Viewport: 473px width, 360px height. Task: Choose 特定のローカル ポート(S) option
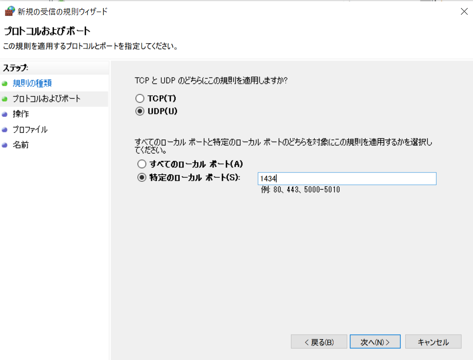(142, 177)
